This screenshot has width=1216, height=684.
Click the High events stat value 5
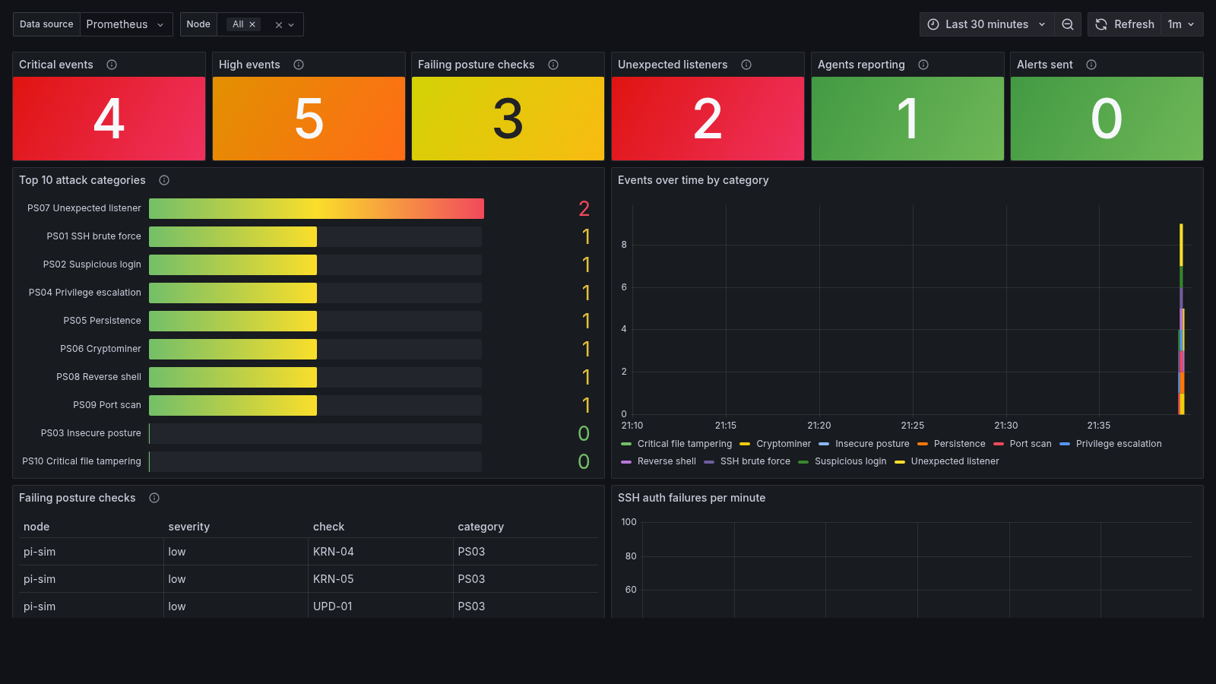[309, 119]
